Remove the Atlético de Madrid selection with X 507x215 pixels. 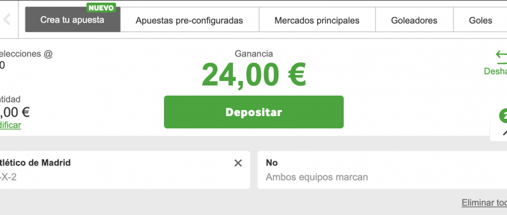(x=238, y=163)
